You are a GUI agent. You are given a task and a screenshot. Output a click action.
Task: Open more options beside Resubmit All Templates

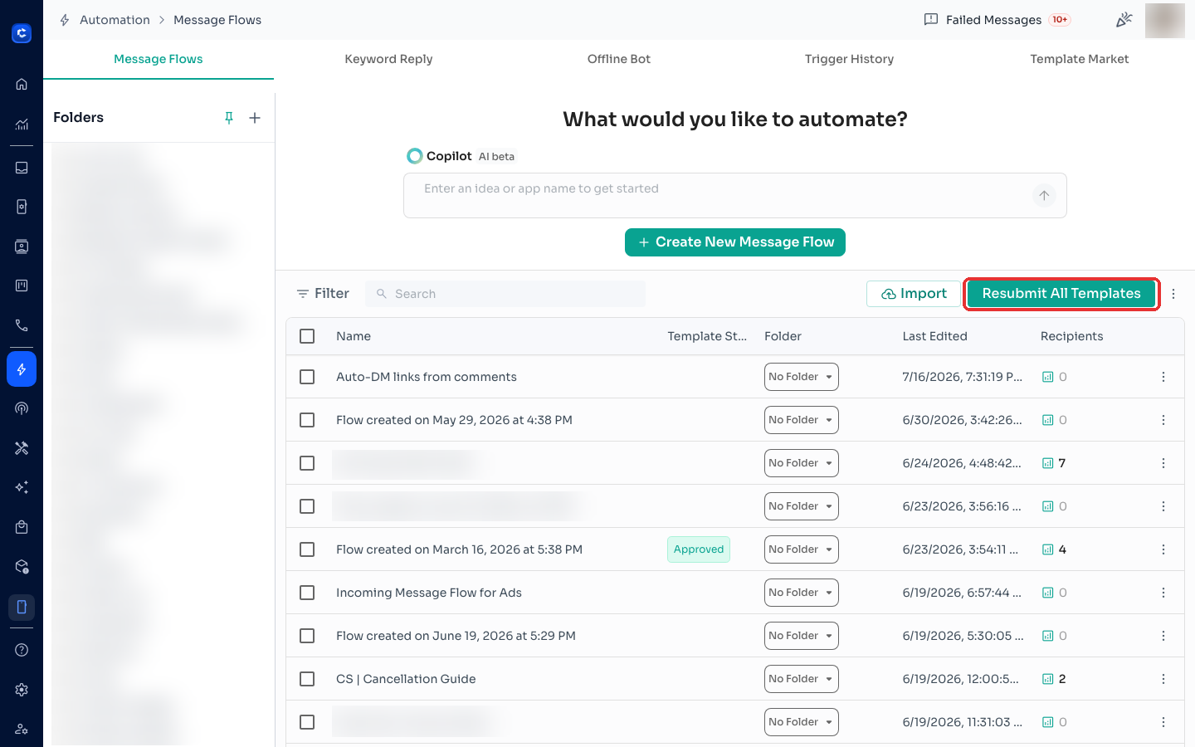click(x=1173, y=294)
